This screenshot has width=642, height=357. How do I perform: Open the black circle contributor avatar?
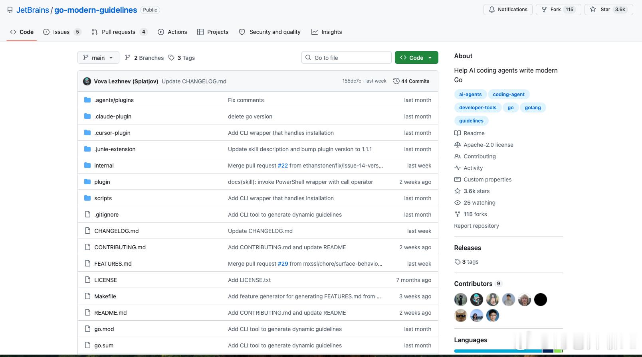(541, 300)
